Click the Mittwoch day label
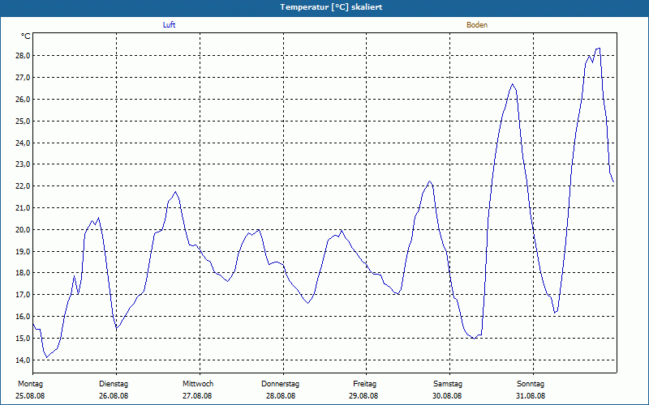This screenshot has width=649, height=405. (x=198, y=384)
